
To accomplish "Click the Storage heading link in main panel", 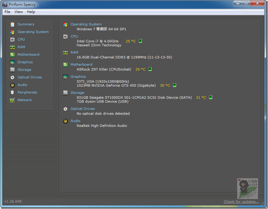I will [77, 93].
